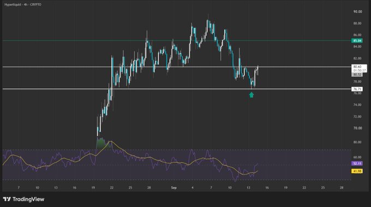Click the 72.00 price axis tick

click(357, 117)
